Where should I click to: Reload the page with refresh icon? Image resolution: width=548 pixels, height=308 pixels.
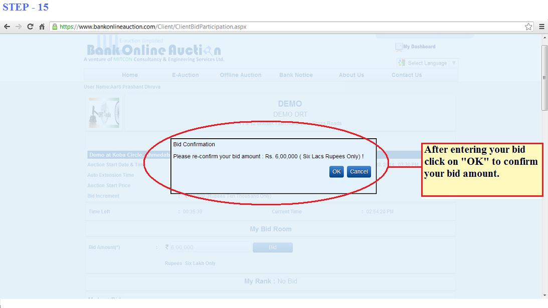(30, 27)
